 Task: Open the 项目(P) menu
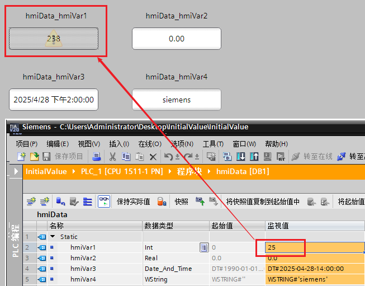click(x=27, y=144)
